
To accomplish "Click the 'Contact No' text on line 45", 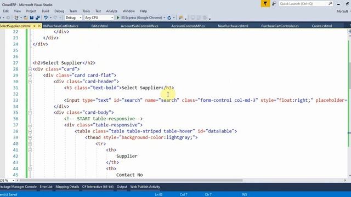I will click(129, 175).
